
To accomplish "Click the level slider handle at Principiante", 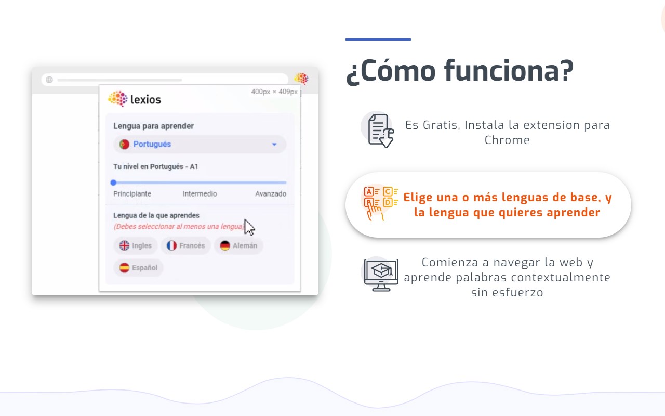I will click(113, 183).
